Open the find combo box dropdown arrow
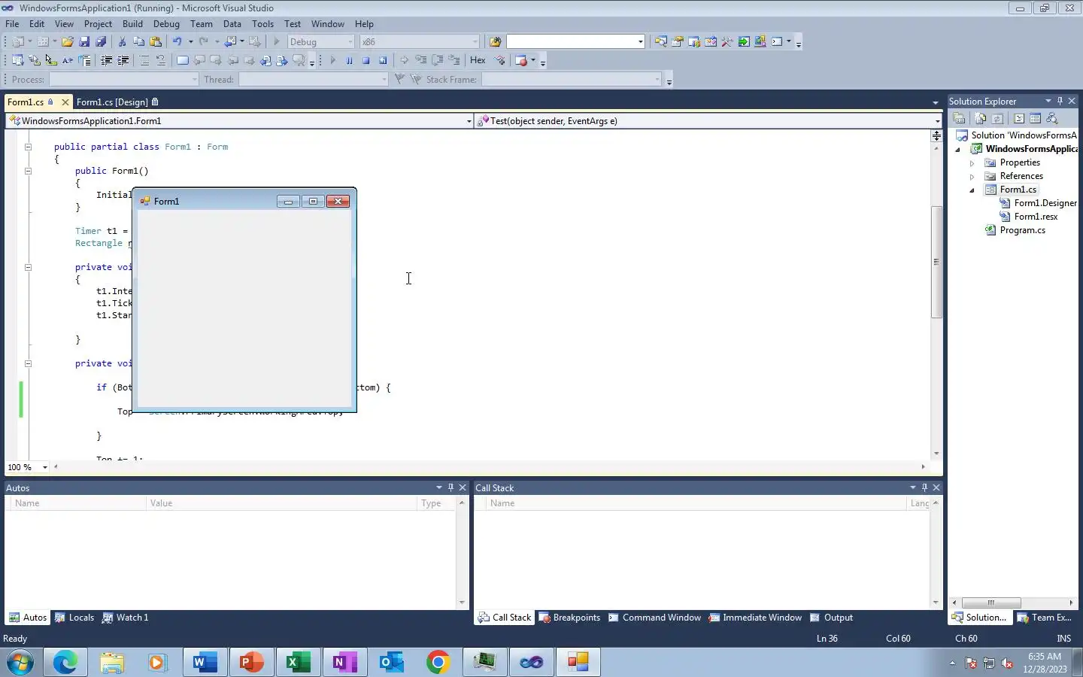Image resolution: width=1083 pixels, height=677 pixels. point(640,42)
